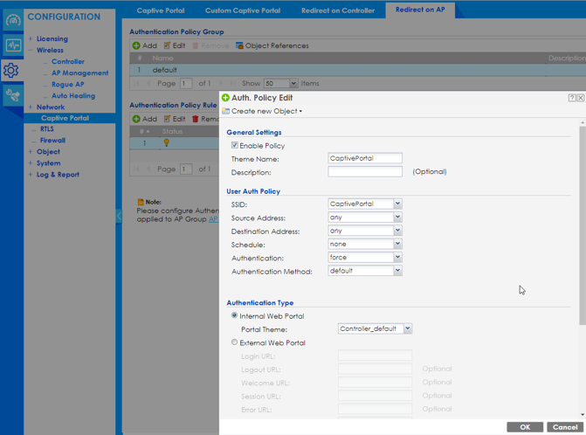Click the Description input field

(x=365, y=172)
